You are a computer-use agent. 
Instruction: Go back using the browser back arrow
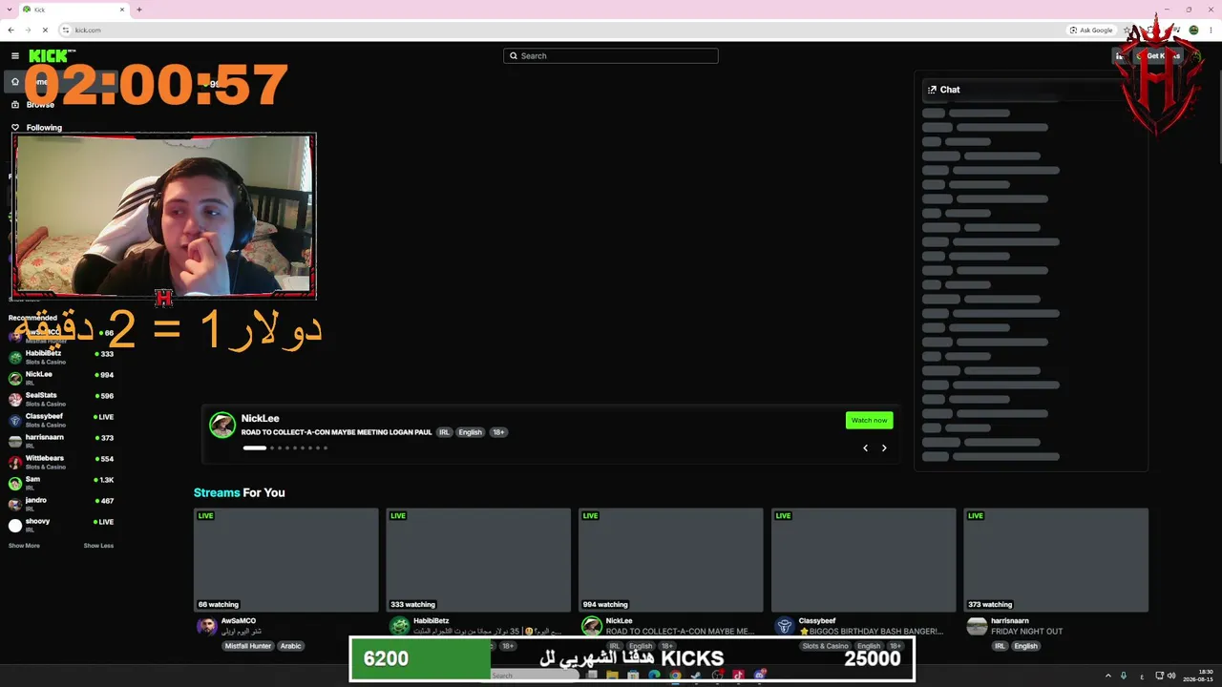point(11,30)
